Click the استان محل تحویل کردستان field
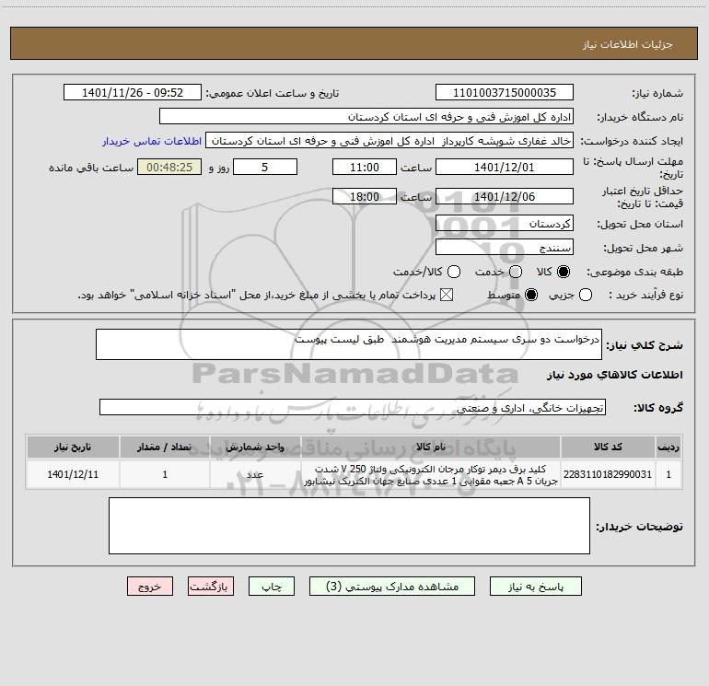This screenshot has width=709, height=686. click(x=505, y=224)
